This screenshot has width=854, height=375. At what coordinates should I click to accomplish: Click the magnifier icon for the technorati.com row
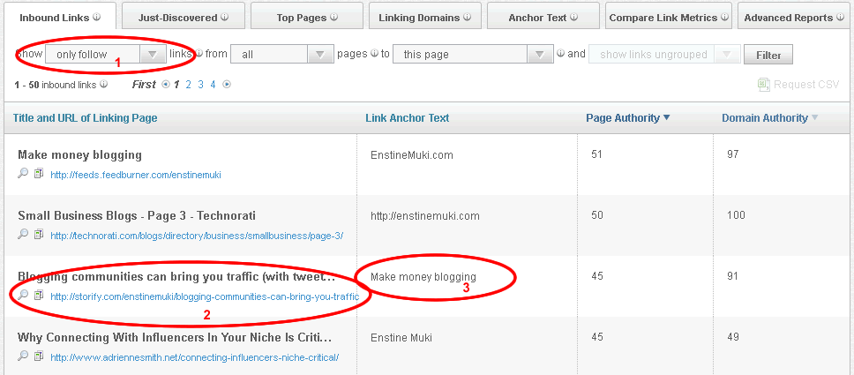pos(23,235)
